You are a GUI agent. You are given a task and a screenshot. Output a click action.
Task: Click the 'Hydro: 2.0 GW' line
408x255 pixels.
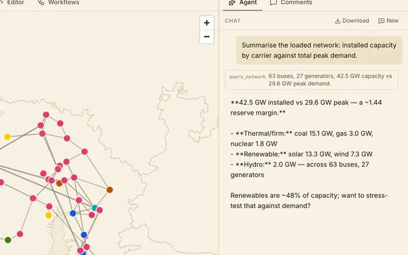point(300,170)
